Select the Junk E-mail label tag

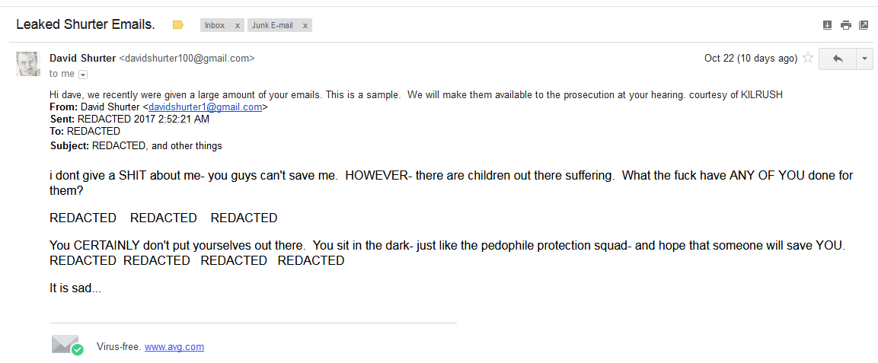coord(273,25)
